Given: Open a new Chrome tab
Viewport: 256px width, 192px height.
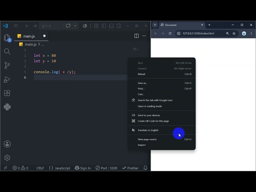Looking at the screenshot, I should [x=209, y=25].
